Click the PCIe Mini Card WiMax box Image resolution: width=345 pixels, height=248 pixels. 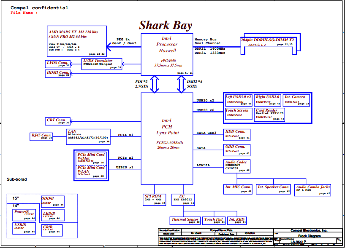(x=91, y=158)
